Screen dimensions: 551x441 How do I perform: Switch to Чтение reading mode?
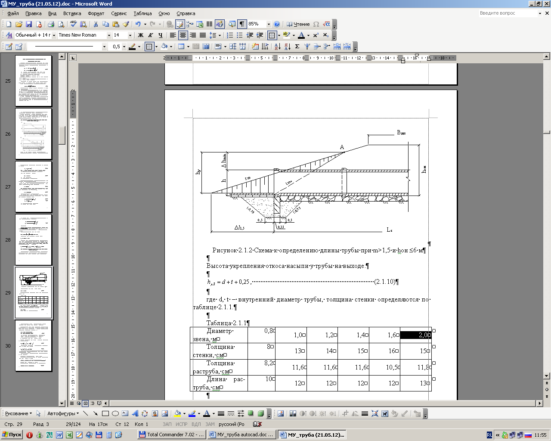298,24
